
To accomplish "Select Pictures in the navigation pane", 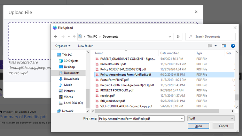I will pos(67,91).
